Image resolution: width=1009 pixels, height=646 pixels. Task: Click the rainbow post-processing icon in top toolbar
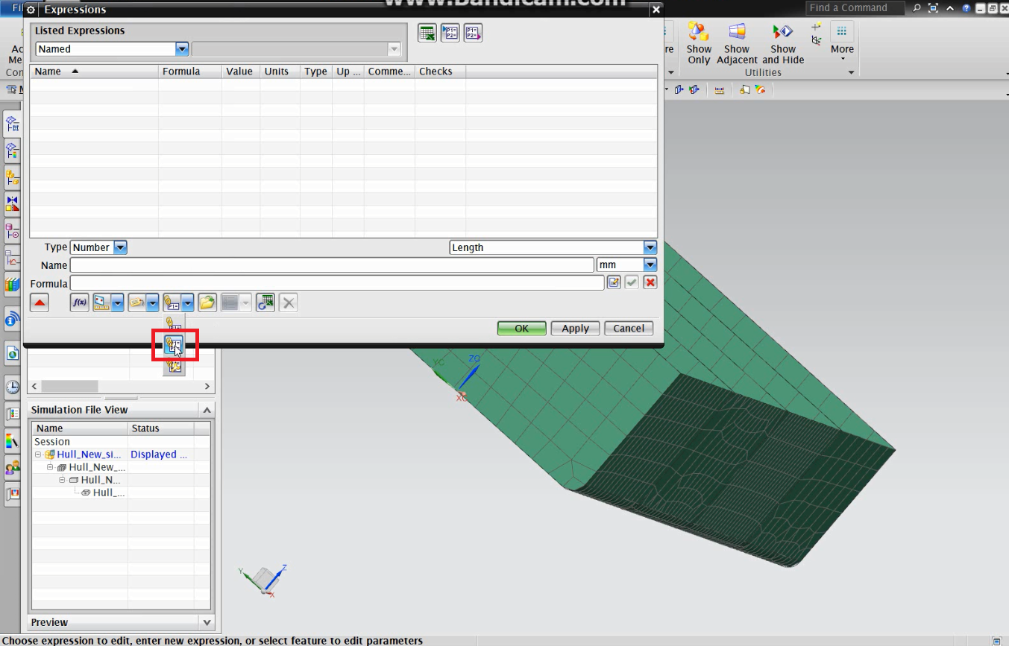760,90
